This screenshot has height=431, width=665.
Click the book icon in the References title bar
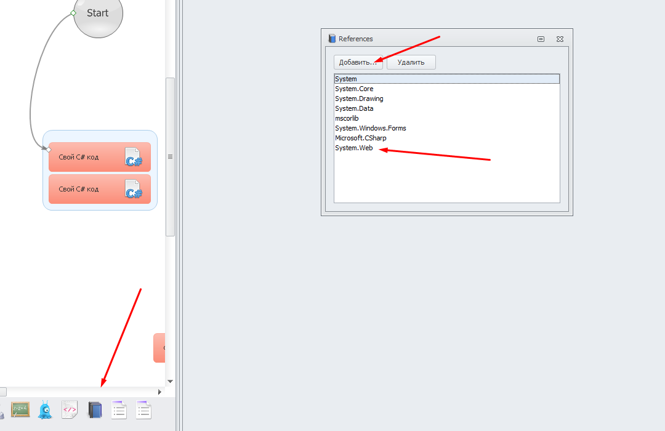(x=332, y=39)
